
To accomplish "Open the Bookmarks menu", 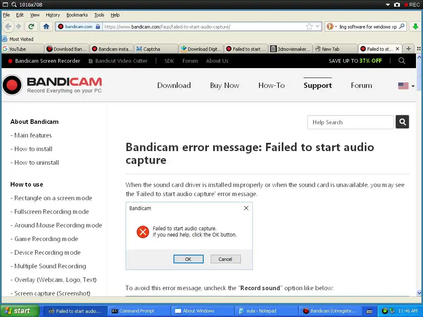I will (x=77, y=15).
